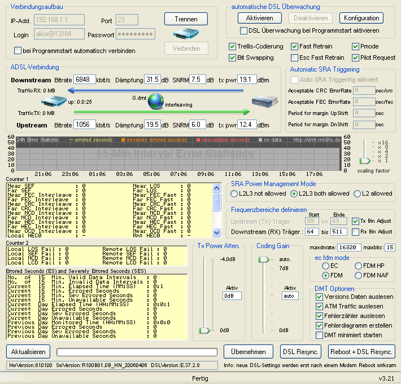Click the Tx Power Atten. slider handle

(204, 330)
